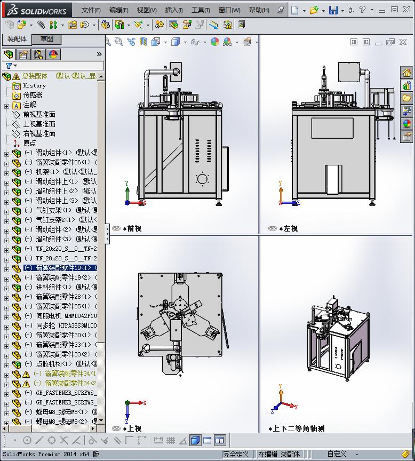Toggle the link views icon beside *上视
The width and height of the screenshot is (415, 461).
coord(116,428)
